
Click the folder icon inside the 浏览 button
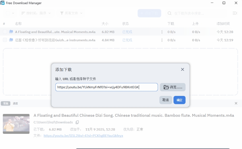pyautogui.click(x=166, y=87)
